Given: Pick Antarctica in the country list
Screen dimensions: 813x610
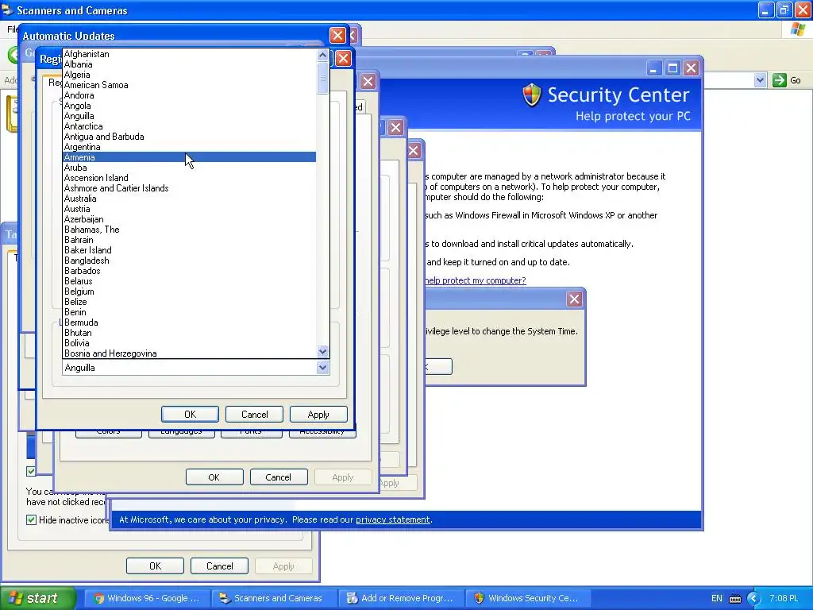Looking at the screenshot, I should (x=189, y=126).
